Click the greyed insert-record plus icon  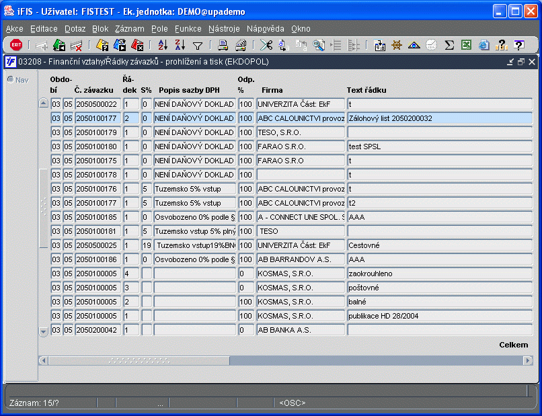pyautogui.click(x=42, y=45)
